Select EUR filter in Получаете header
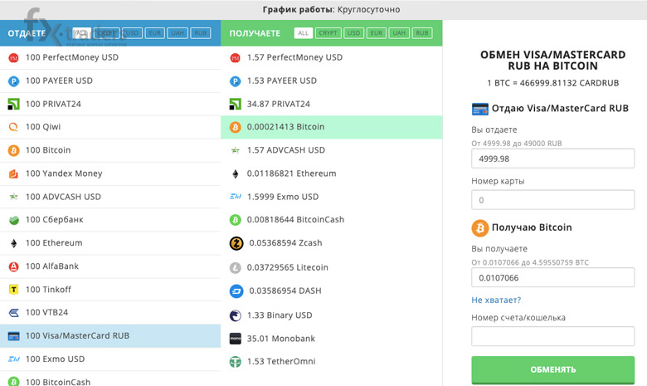This screenshot has width=647, height=386. pyautogui.click(x=377, y=33)
